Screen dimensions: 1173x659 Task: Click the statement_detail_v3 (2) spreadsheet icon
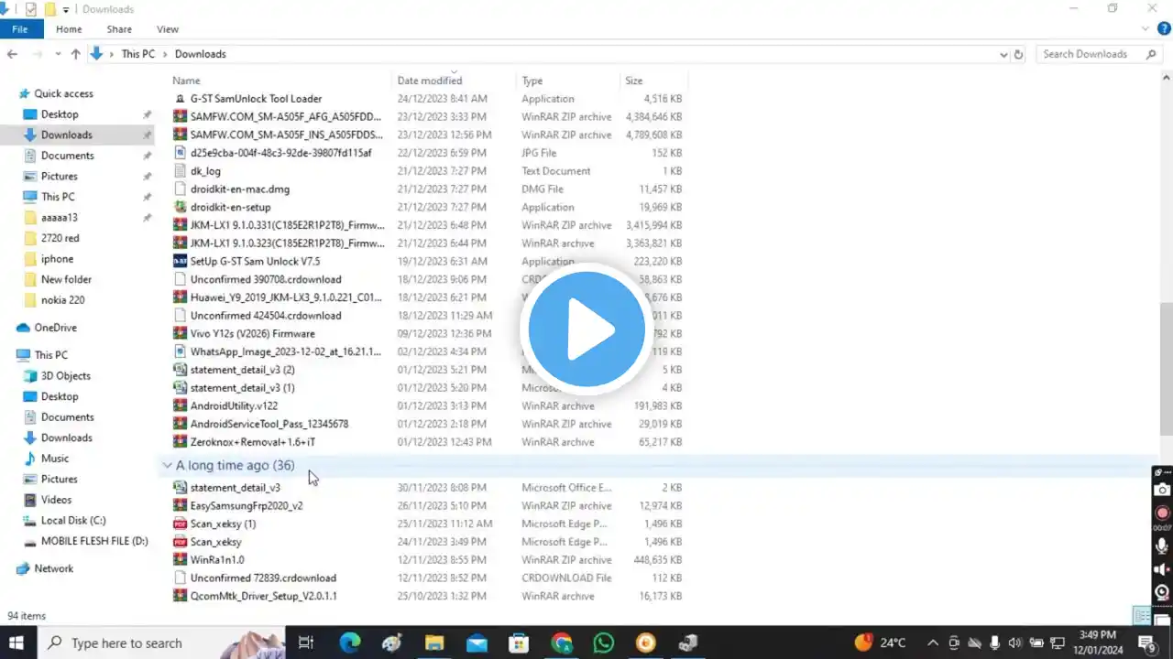pyautogui.click(x=181, y=370)
